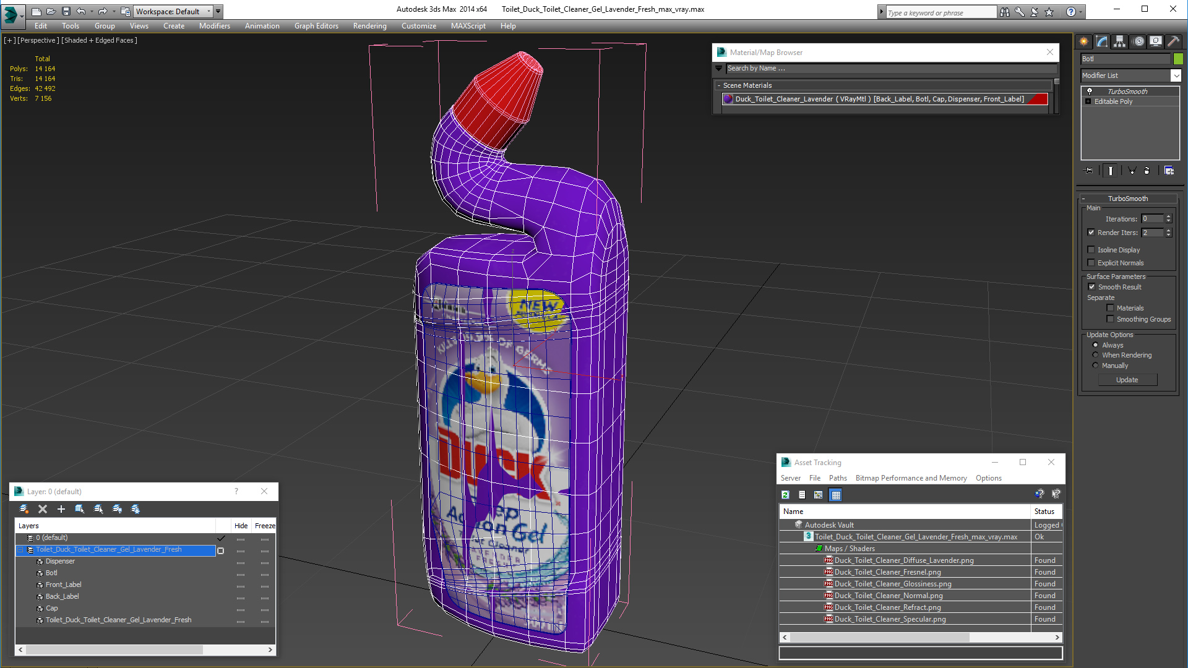Click Highlight Selected Objects' Layers icon

(x=98, y=509)
